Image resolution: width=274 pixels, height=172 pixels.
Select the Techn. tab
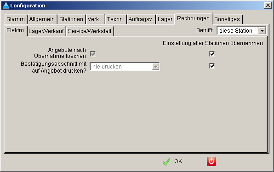pos(115,19)
